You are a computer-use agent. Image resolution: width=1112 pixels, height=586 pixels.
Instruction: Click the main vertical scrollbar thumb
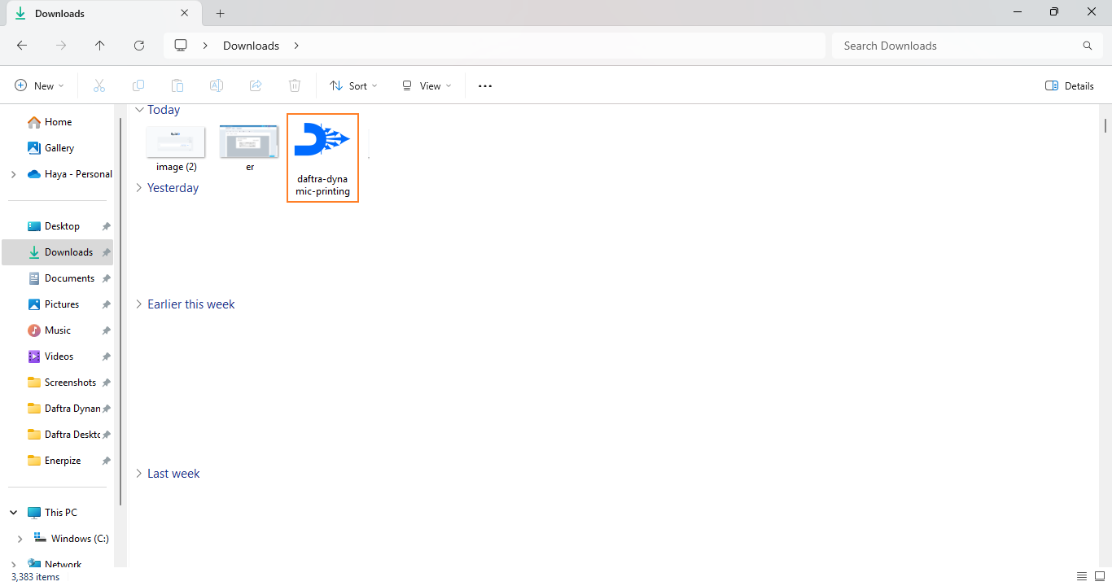1105,125
